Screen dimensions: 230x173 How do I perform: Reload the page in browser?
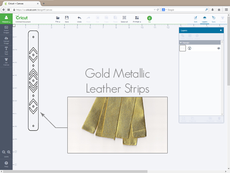158,10
